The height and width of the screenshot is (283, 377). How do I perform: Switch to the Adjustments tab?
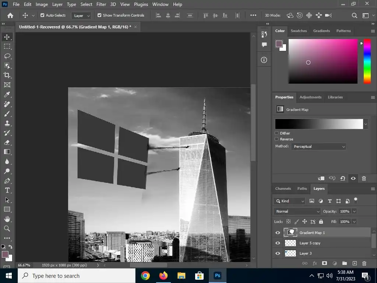point(310,97)
